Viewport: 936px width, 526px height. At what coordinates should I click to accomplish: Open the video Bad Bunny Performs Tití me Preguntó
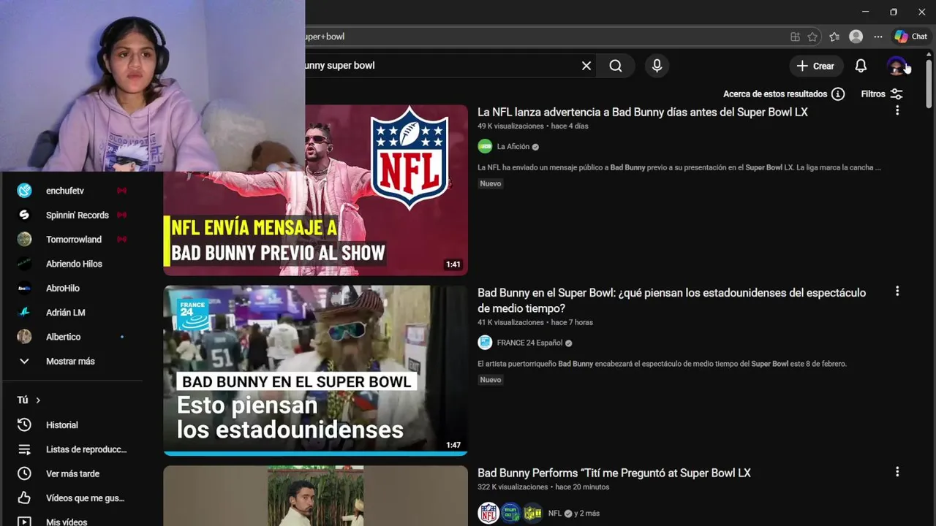click(x=614, y=473)
